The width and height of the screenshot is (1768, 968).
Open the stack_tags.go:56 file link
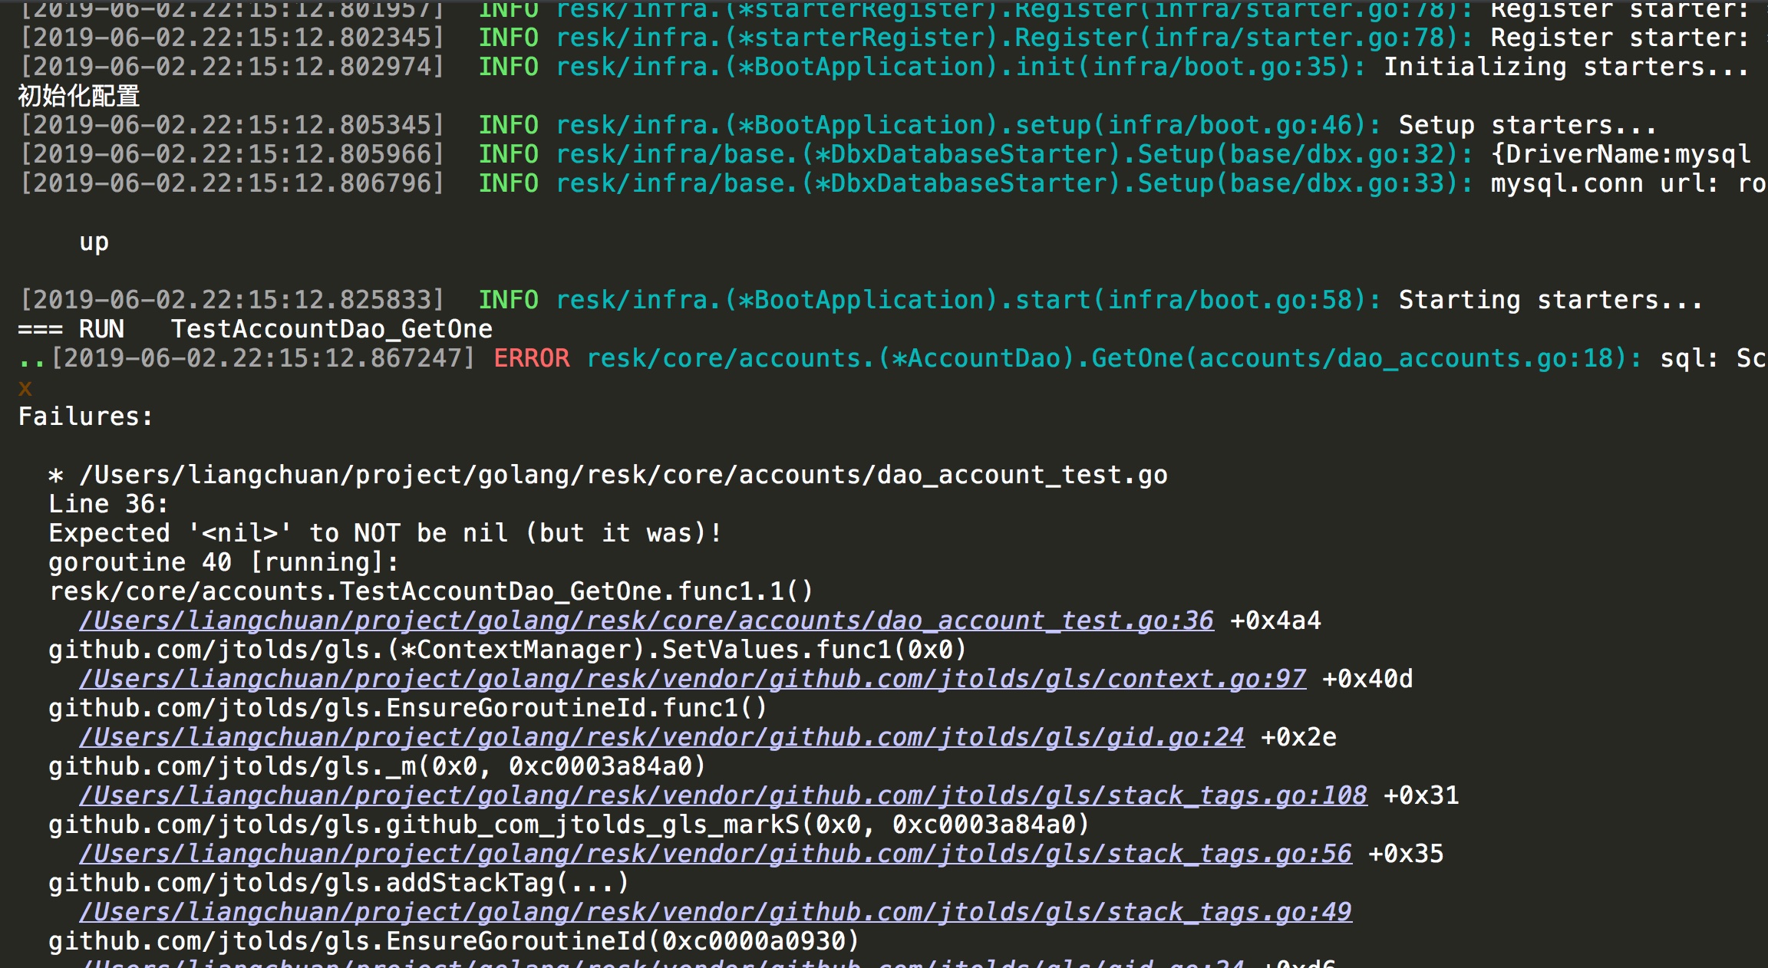(715, 853)
